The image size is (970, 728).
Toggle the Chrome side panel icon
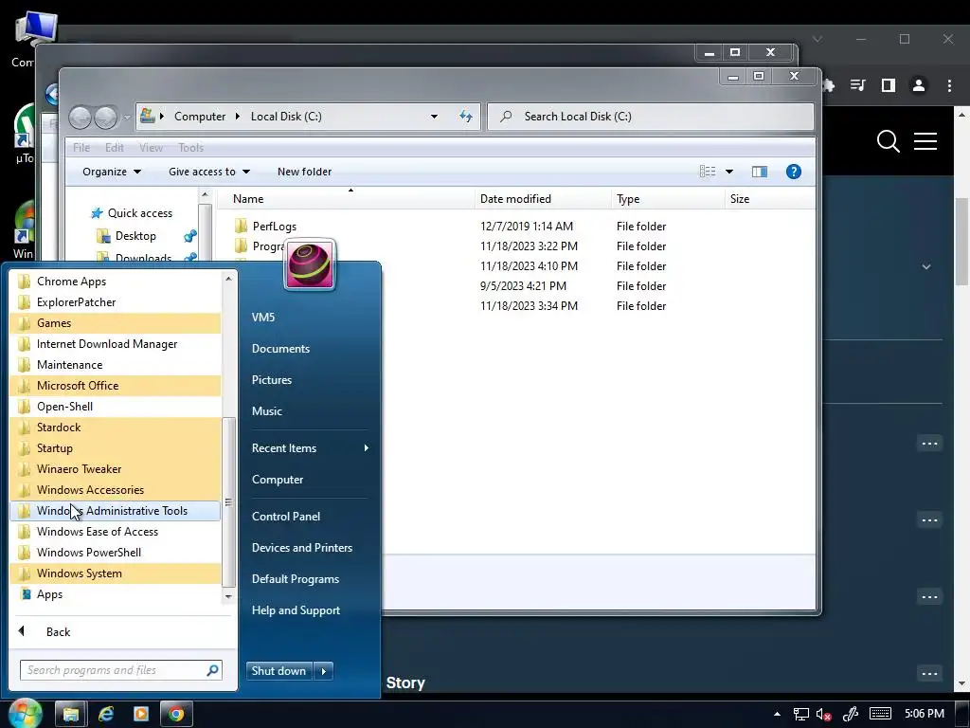(x=889, y=85)
